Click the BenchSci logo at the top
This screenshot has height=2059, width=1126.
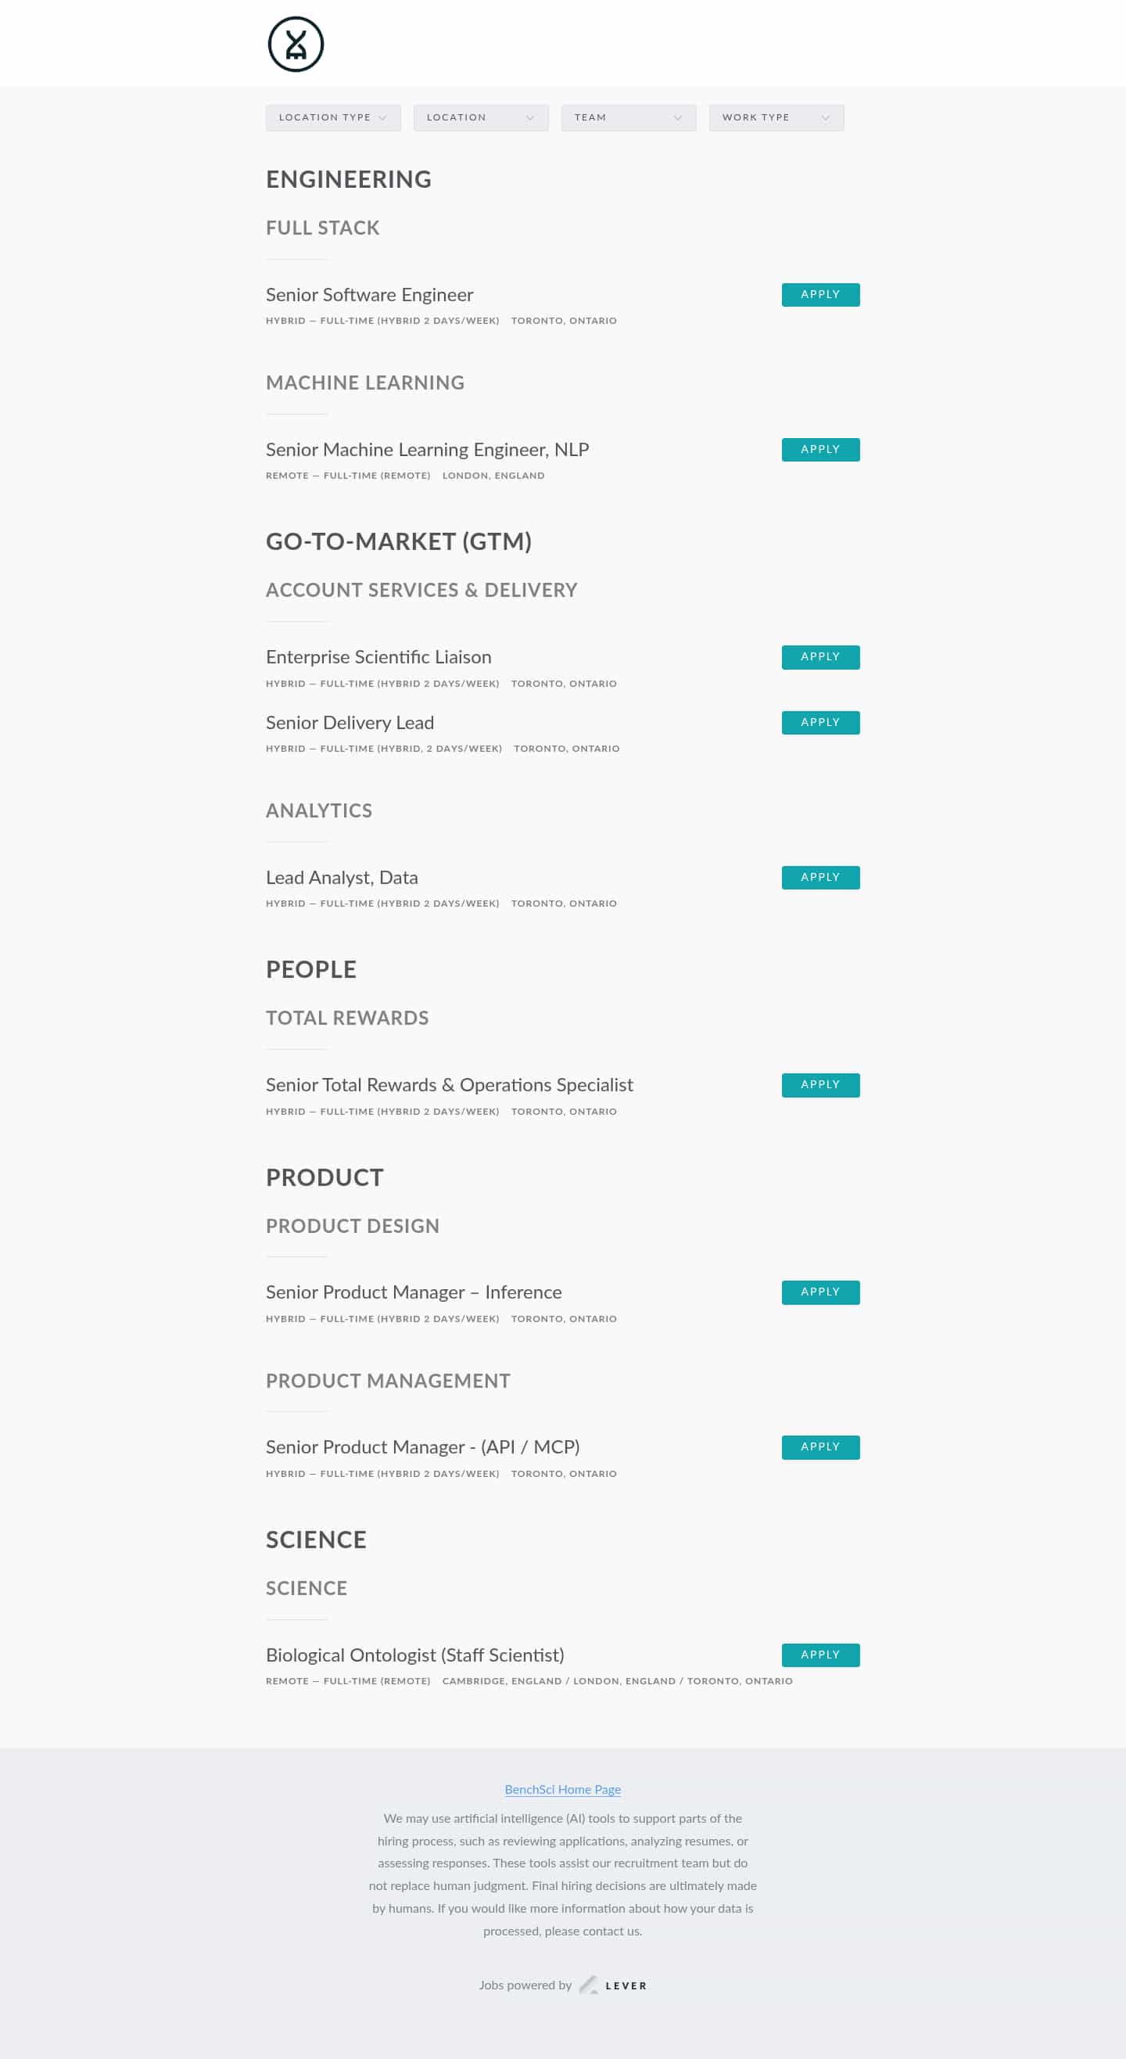(296, 44)
